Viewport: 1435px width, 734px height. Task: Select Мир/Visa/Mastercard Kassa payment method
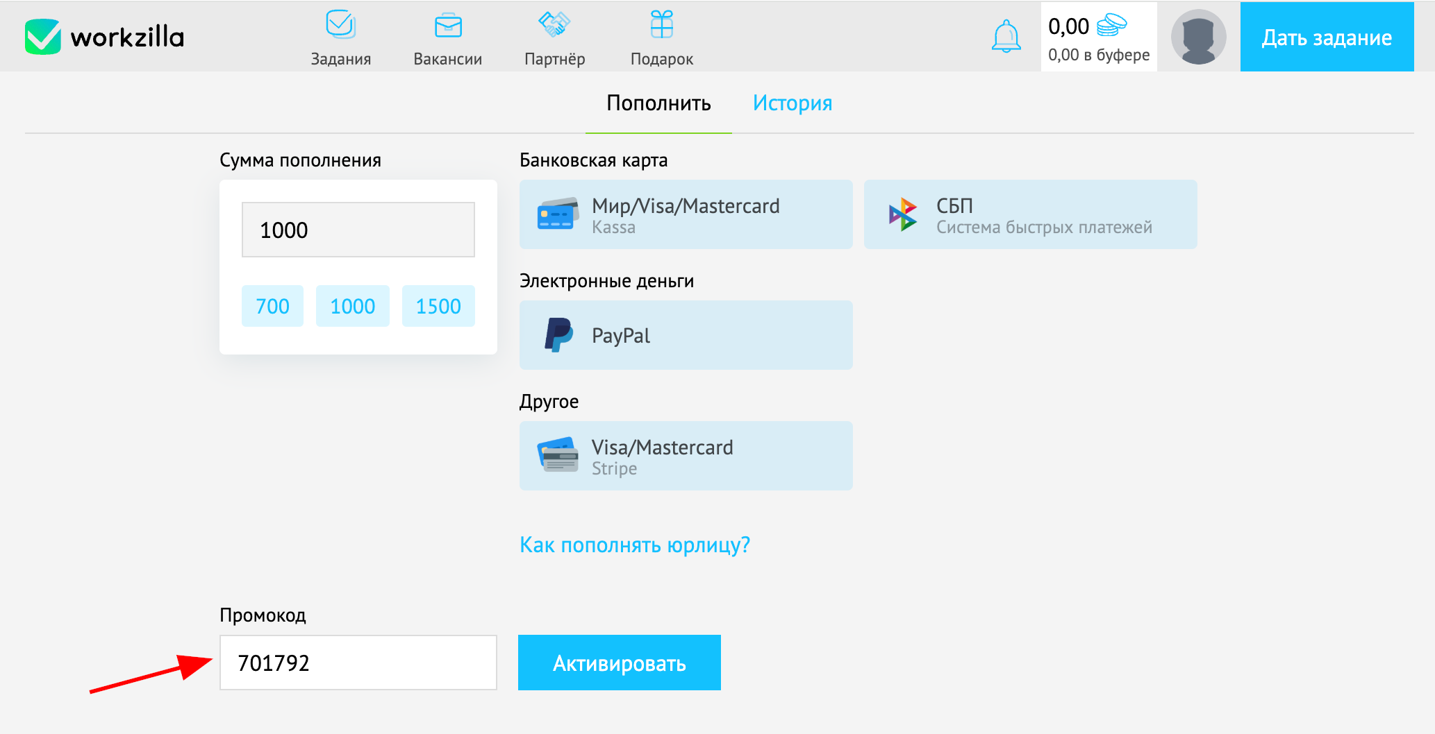[x=685, y=214]
